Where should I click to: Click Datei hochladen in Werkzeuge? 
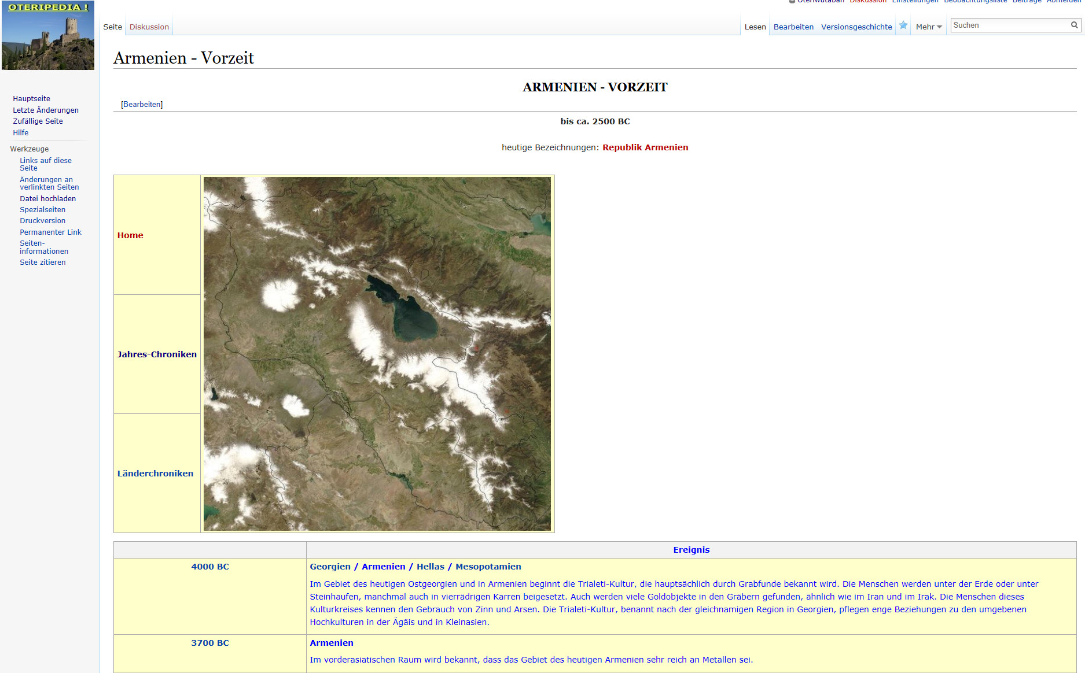coord(48,199)
